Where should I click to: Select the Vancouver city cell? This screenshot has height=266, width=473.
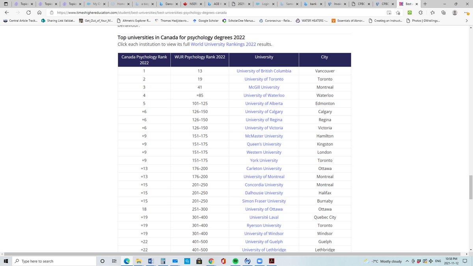click(325, 71)
